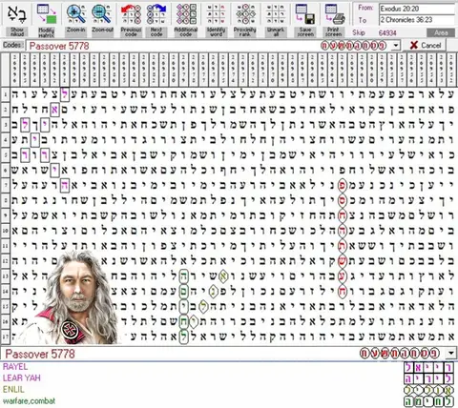Click the purple-boxed letter in row 1
Image resolution: width=458 pixels, height=408 pixels.
click(65, 94)
